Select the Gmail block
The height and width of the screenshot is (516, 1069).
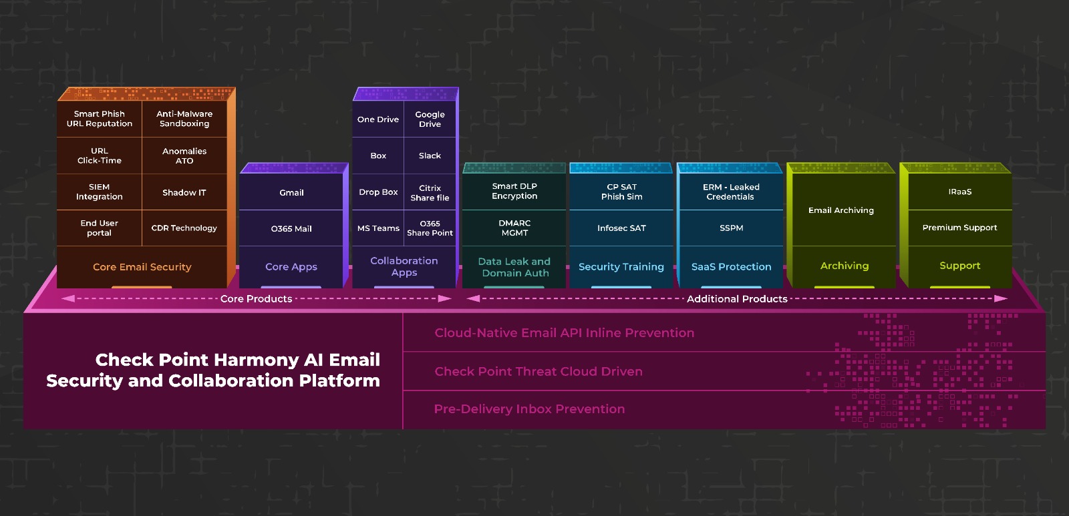tap(291, 192)
